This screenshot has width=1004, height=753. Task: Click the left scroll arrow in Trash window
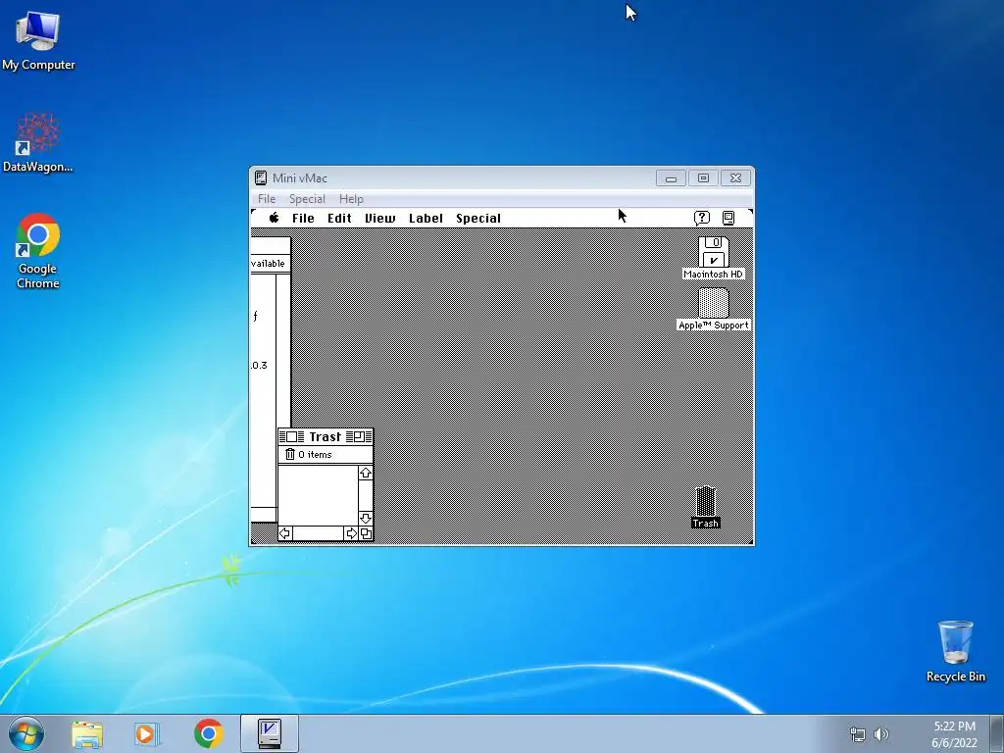pos(285,533)
